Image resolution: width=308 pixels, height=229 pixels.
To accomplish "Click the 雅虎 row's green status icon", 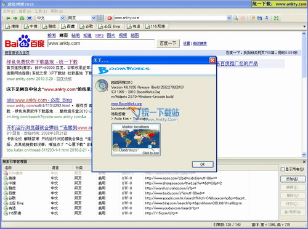I will coord(6,188).
